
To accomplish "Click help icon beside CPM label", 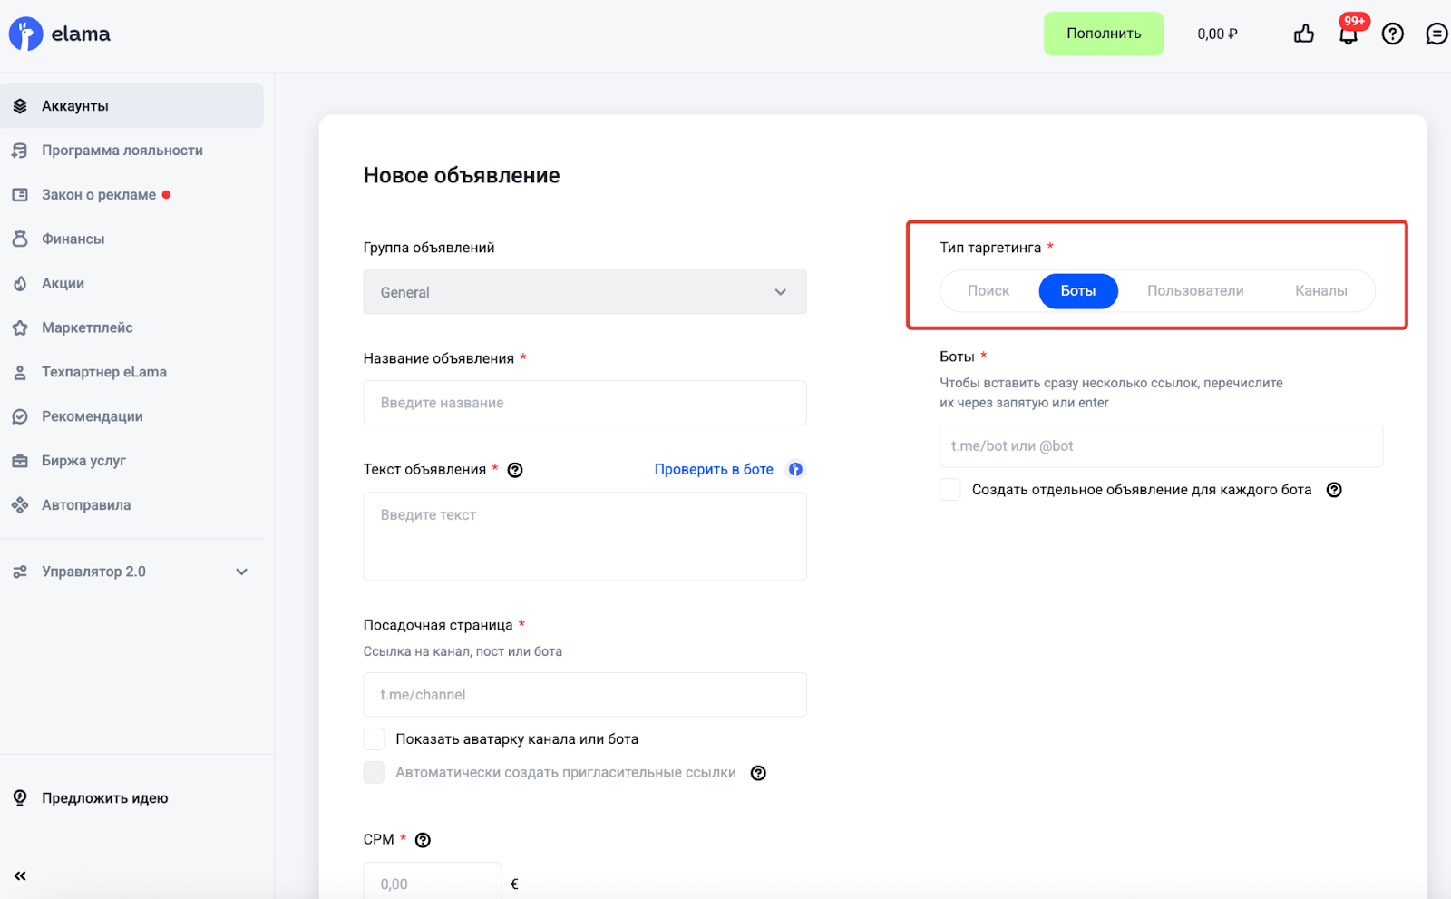I will 423,840.
